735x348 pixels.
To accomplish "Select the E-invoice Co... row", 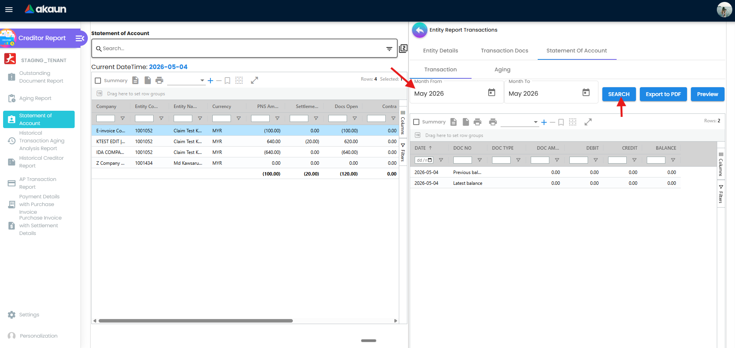I will (245, 131).
